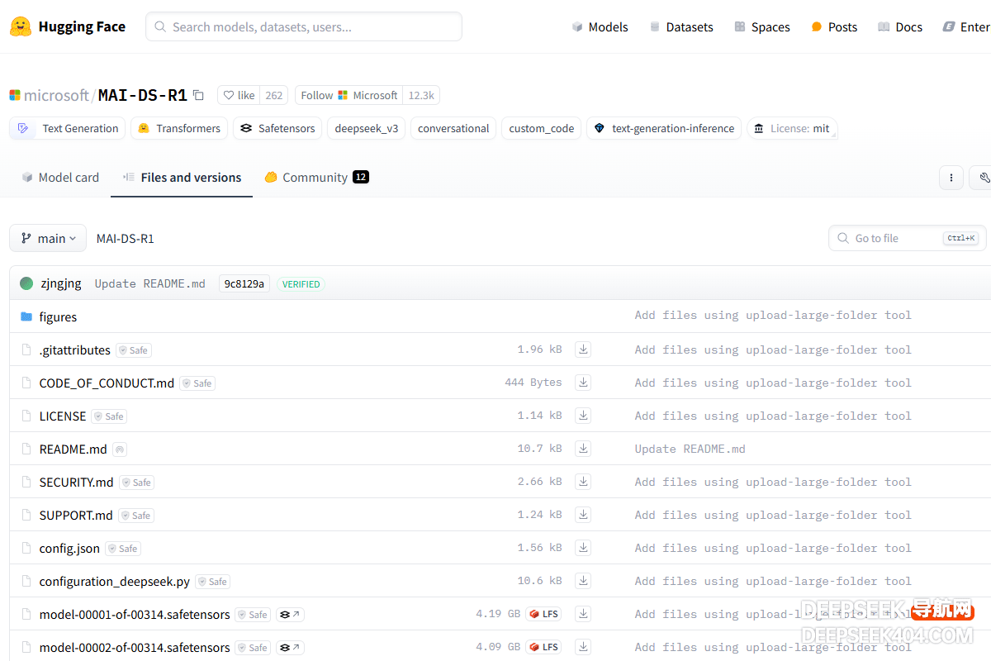
Task: Download the .gitattributes file
Action: coord(583,350)
